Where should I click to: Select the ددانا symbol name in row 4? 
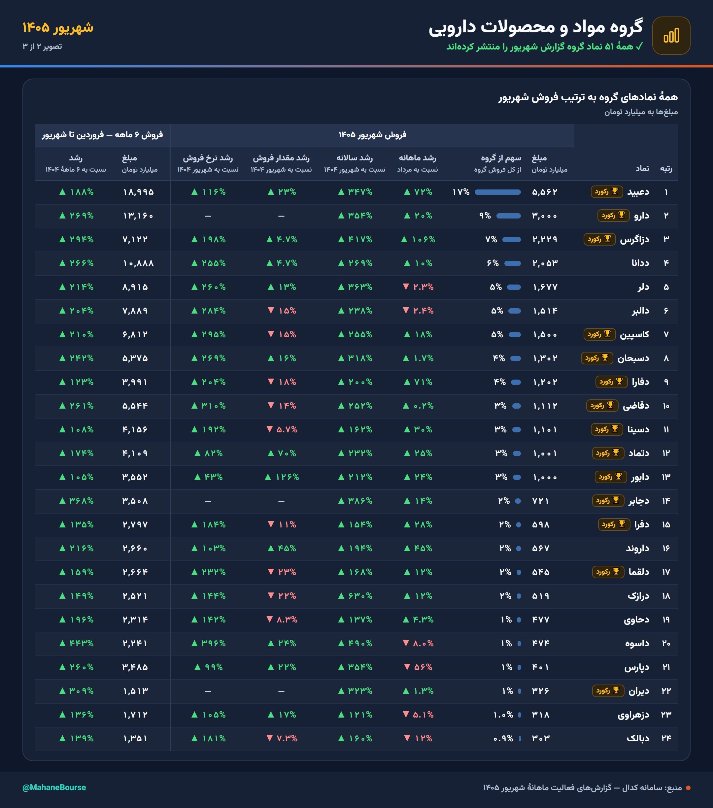click(x=640, y=263)
